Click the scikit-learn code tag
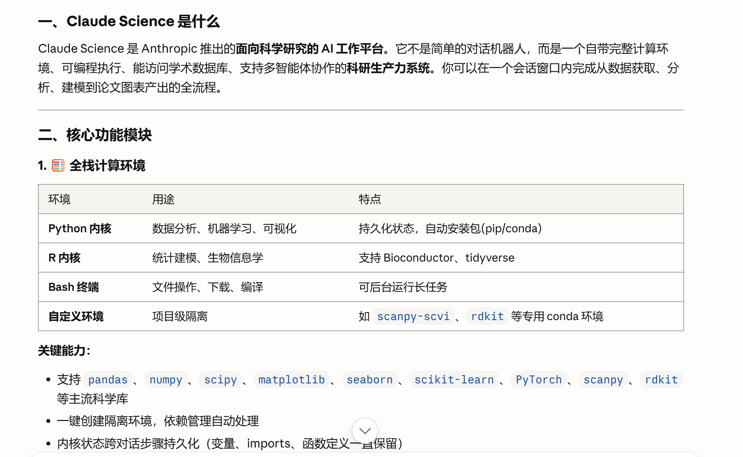The image size is (743, 457). 454,379
